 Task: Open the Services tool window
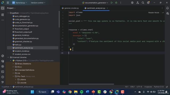pyautogui.click(x=3, y=66)
